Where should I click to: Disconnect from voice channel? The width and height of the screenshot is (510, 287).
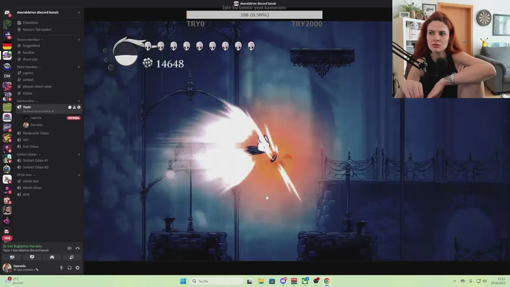78,248
